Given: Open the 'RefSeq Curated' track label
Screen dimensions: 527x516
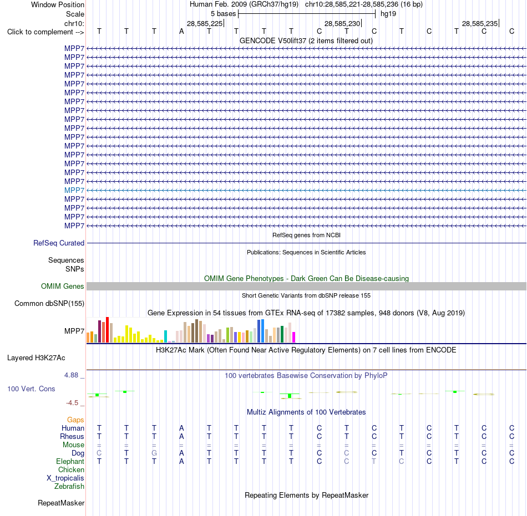Looking at the screenshot, I should (59, 243).
